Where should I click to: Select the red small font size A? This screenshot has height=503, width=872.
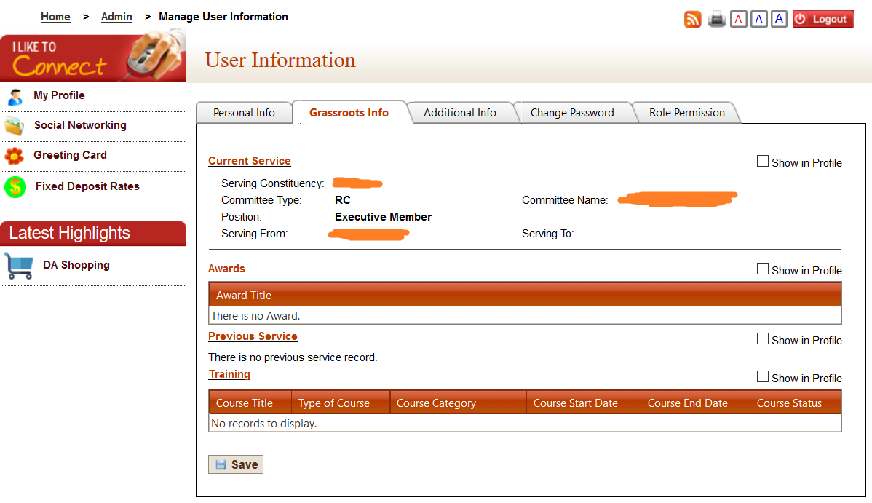pyautogui.click(x=738, y=20)
